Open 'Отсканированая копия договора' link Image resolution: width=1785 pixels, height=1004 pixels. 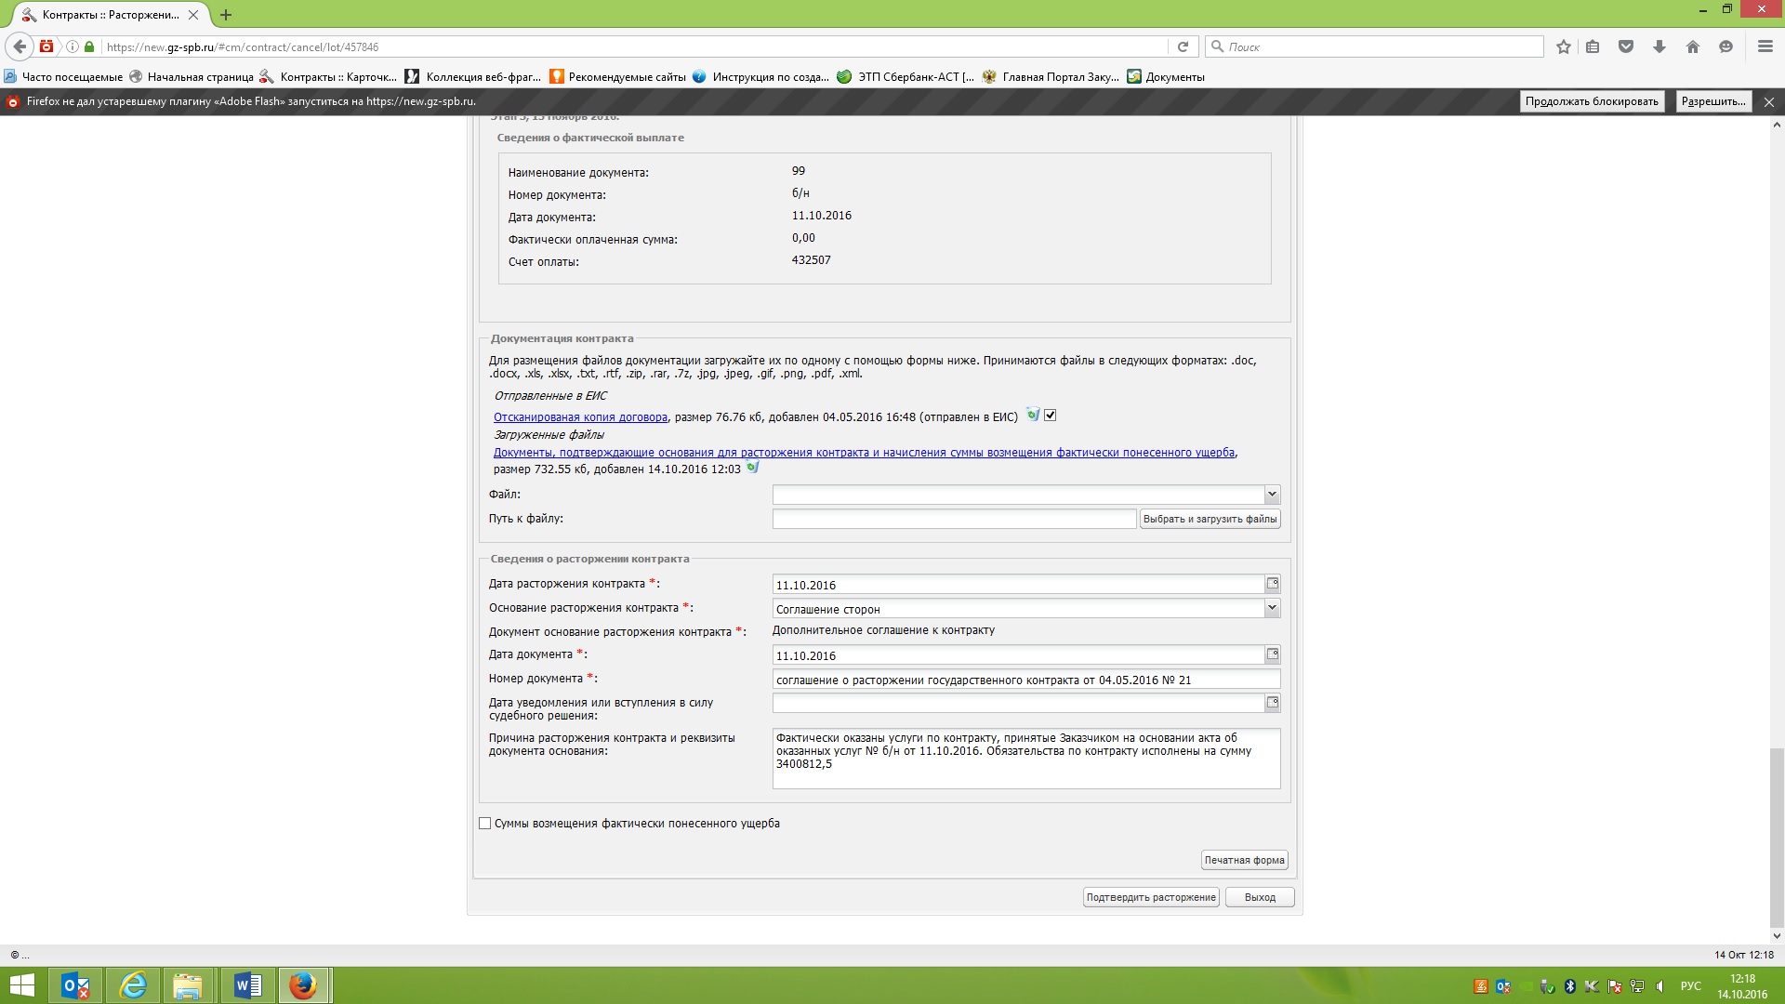580,417
